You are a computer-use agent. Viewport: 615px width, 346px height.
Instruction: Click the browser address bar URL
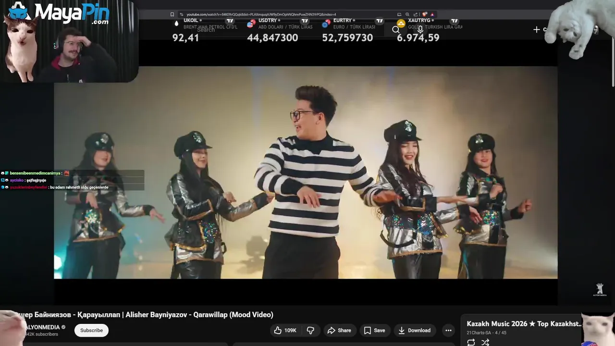click(x=261, y=14)
